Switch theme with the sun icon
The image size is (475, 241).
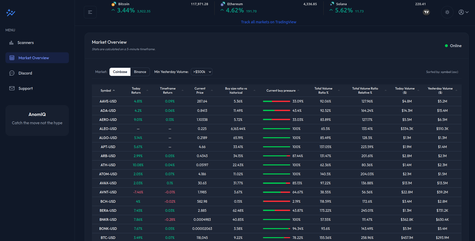(447, 12)
